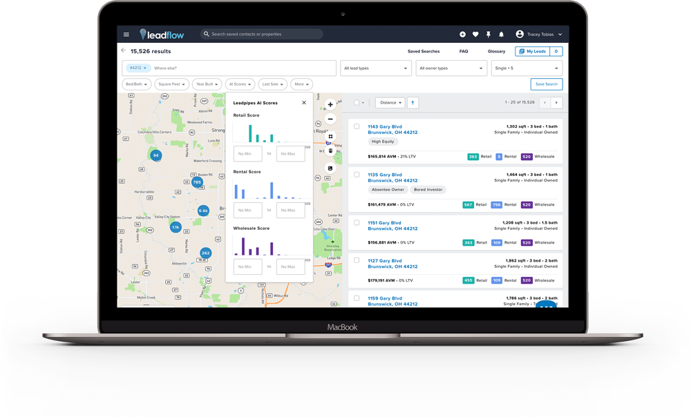Check the 1159 Gary Blvd listing
691x417 pixels.
(357, 298)
